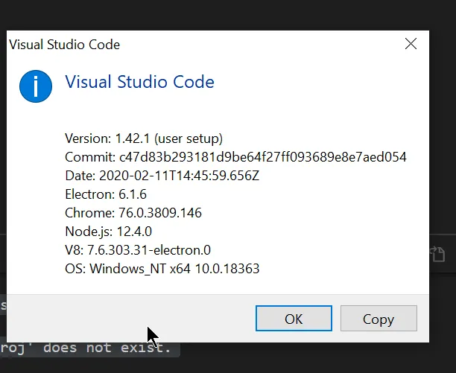Click the blue Visual Studio Code heading
This screenshot has width=456, height=373.
click(x=139, y=82)
